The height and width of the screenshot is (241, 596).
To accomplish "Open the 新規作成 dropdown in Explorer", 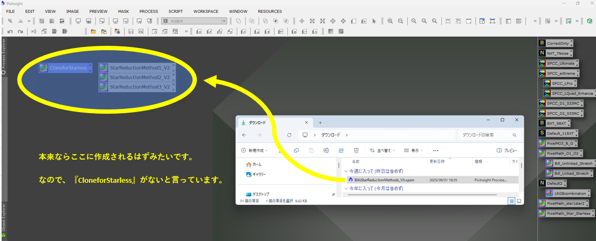I will coord(255,150).
